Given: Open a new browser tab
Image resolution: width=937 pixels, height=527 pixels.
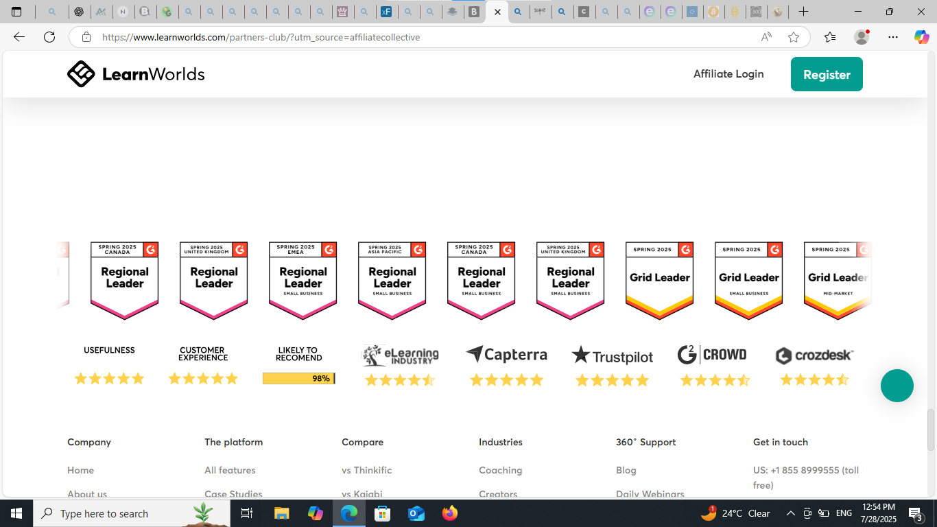Looking at the screenshot, I should (803, 12).
